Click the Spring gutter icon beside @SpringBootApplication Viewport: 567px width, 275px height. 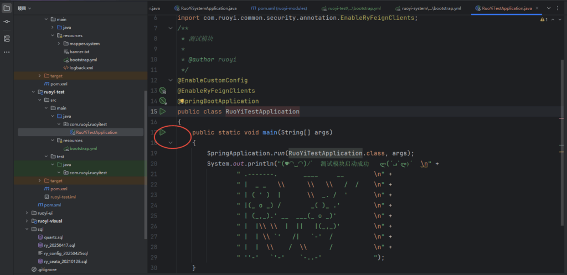pyautogui.click(x=163, y=101)
